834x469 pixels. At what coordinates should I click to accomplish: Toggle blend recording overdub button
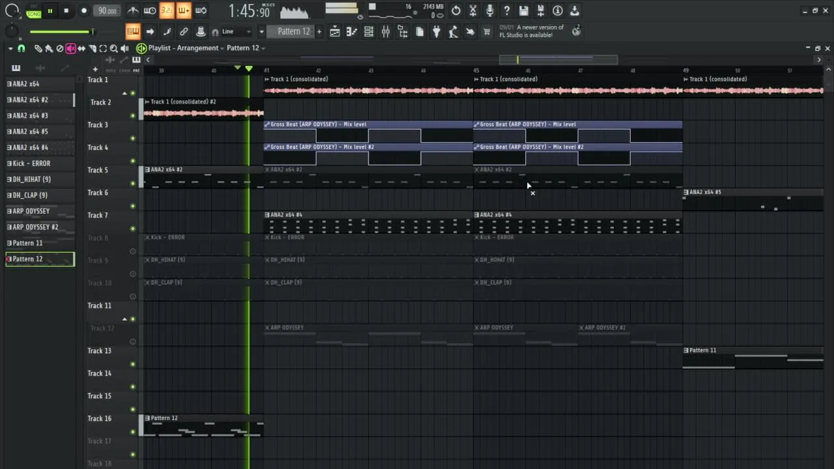[184, 10]
